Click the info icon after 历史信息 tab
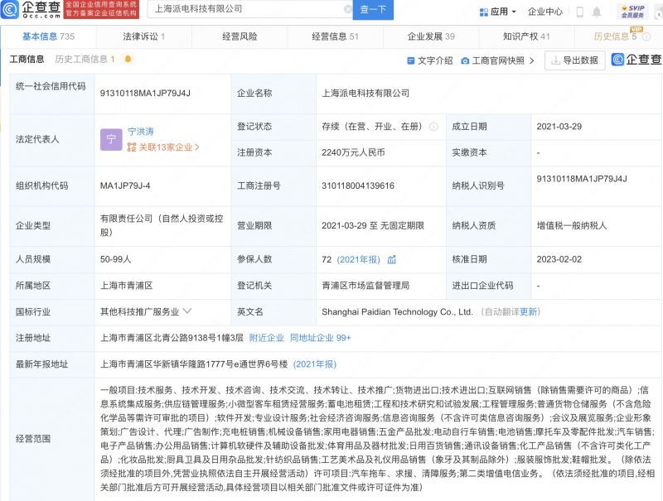 click(x=646, y=36)
